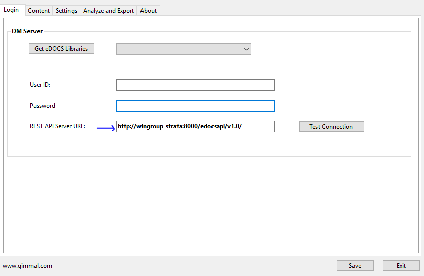This screenshot has height=276, width=424.
Task: Click the Get eDOCS Libraries button
Action: [x=61, y=49]
